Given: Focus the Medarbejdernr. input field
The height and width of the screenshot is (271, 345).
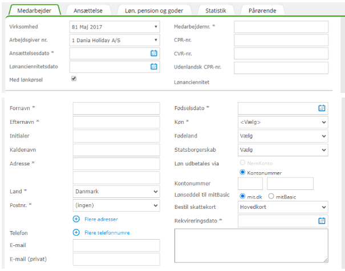Looking at the screenshot, I should click(281, 27).
